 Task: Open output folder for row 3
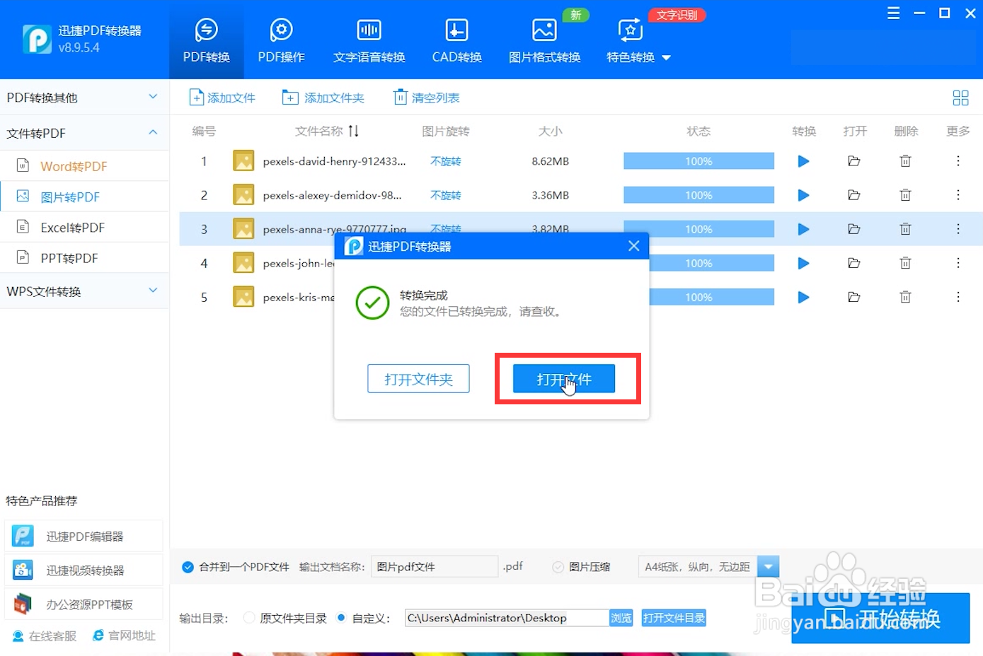pos(854,229)
